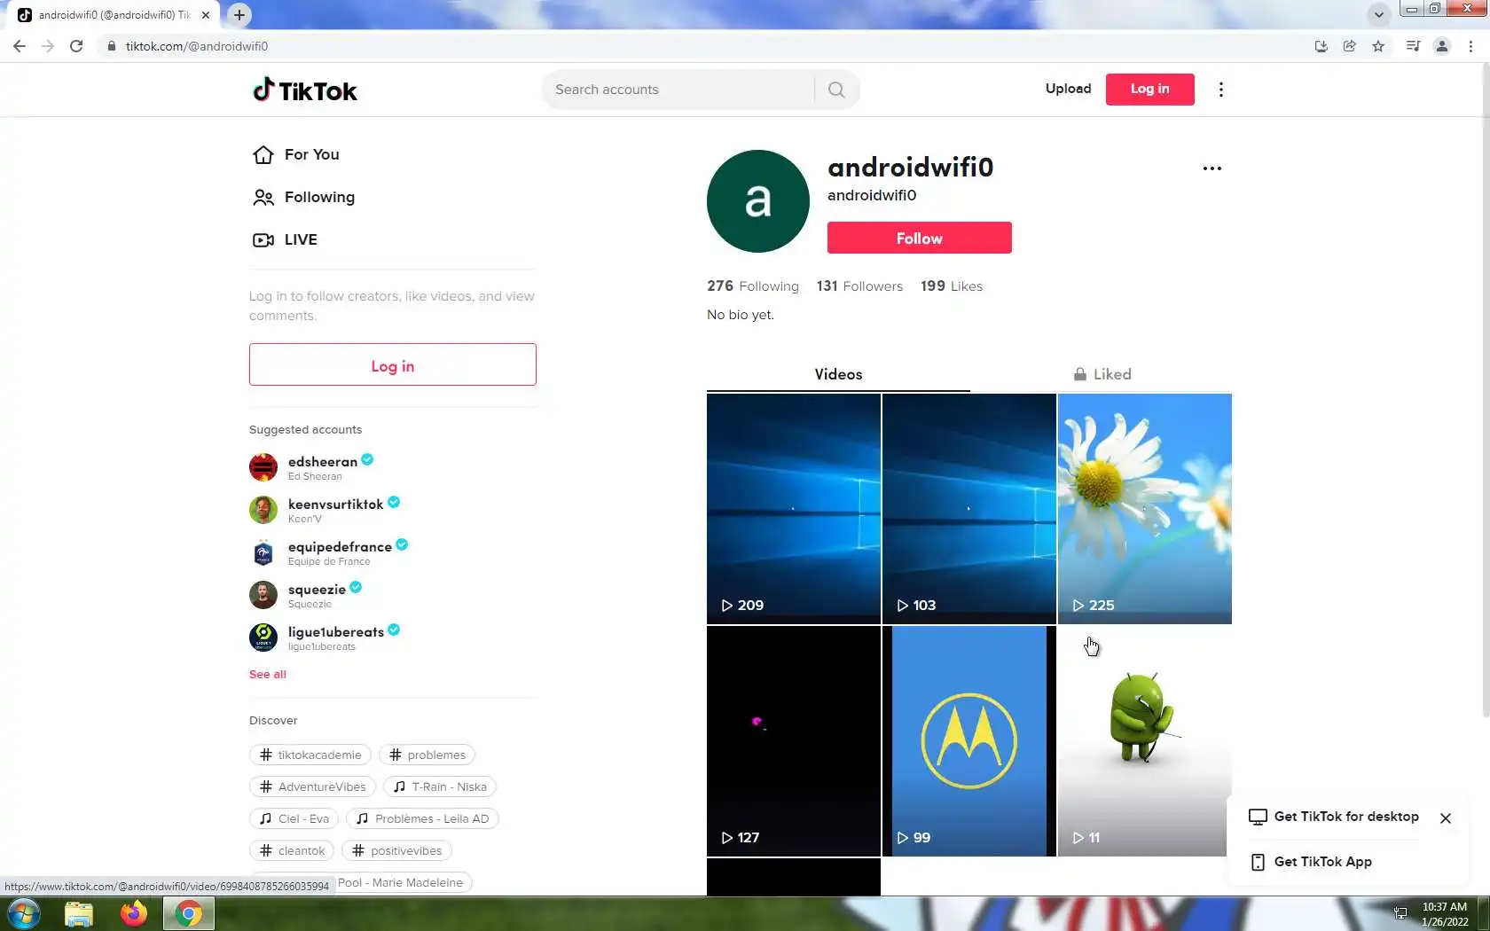
Task: Open the video with 209 plays
Action: [794, 509]
